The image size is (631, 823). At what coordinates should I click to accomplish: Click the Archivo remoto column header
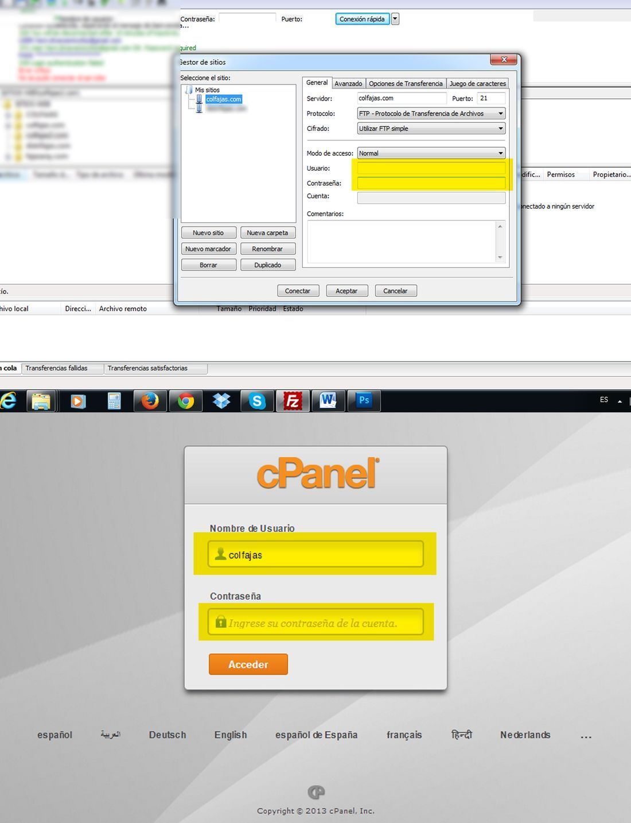tap(123, 308)
